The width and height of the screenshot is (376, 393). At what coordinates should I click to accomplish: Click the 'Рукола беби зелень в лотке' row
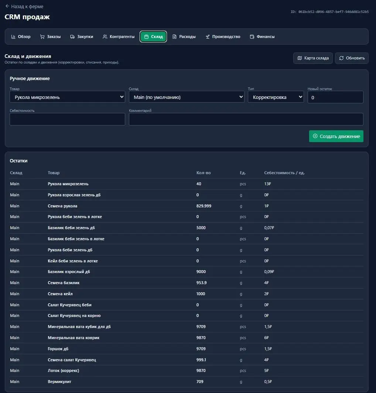click(187, 217)
